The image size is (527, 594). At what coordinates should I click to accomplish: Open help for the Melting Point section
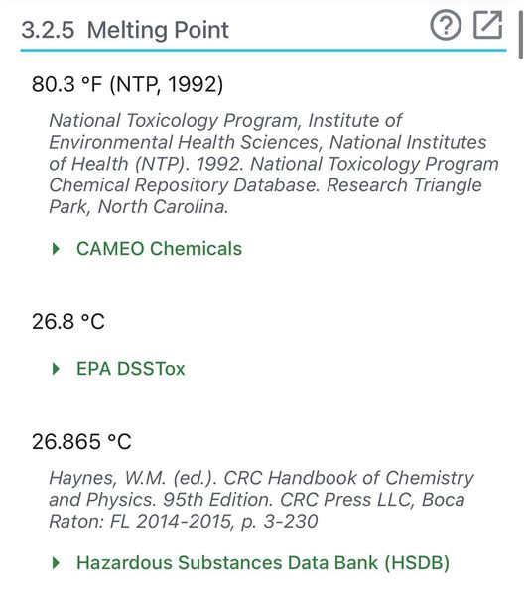[x=446, y=25]
